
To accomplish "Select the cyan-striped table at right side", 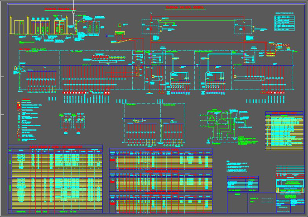I will point(284,131).
